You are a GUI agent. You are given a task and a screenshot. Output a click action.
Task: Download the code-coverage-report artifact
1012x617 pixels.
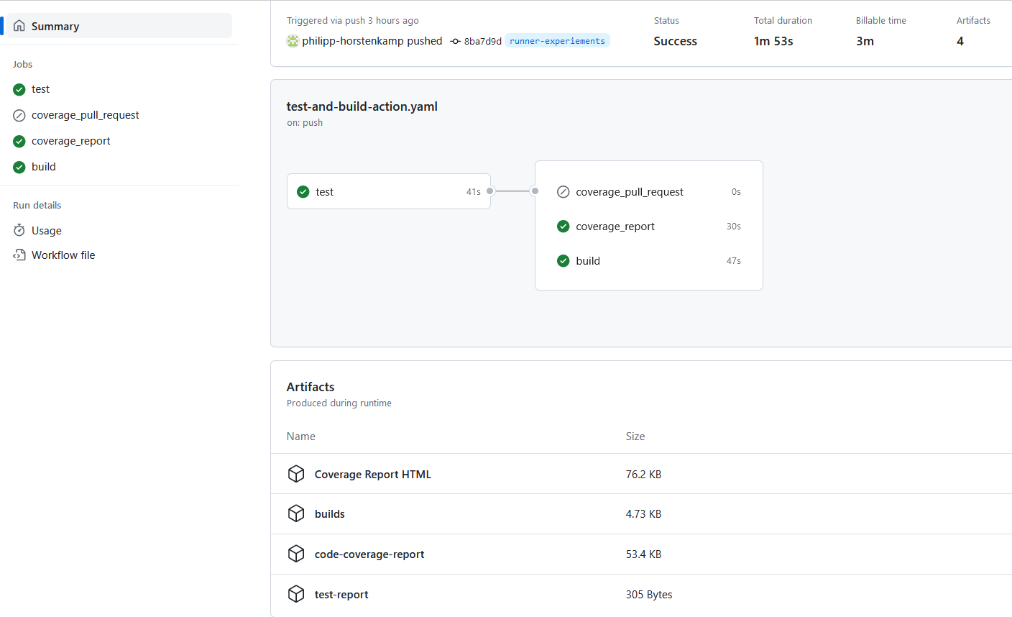click(369, 554)
